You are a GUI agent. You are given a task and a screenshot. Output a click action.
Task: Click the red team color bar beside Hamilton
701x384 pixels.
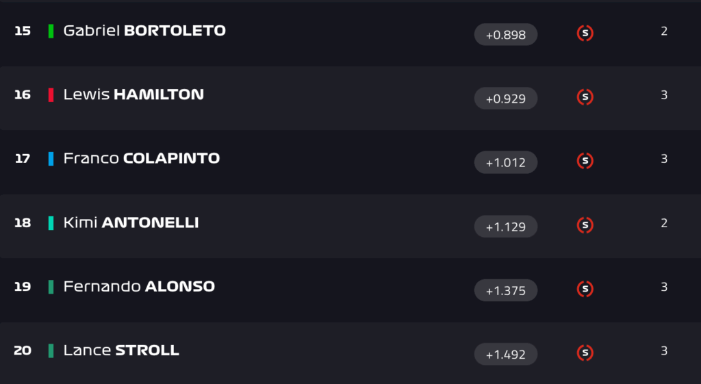(51, 94)
